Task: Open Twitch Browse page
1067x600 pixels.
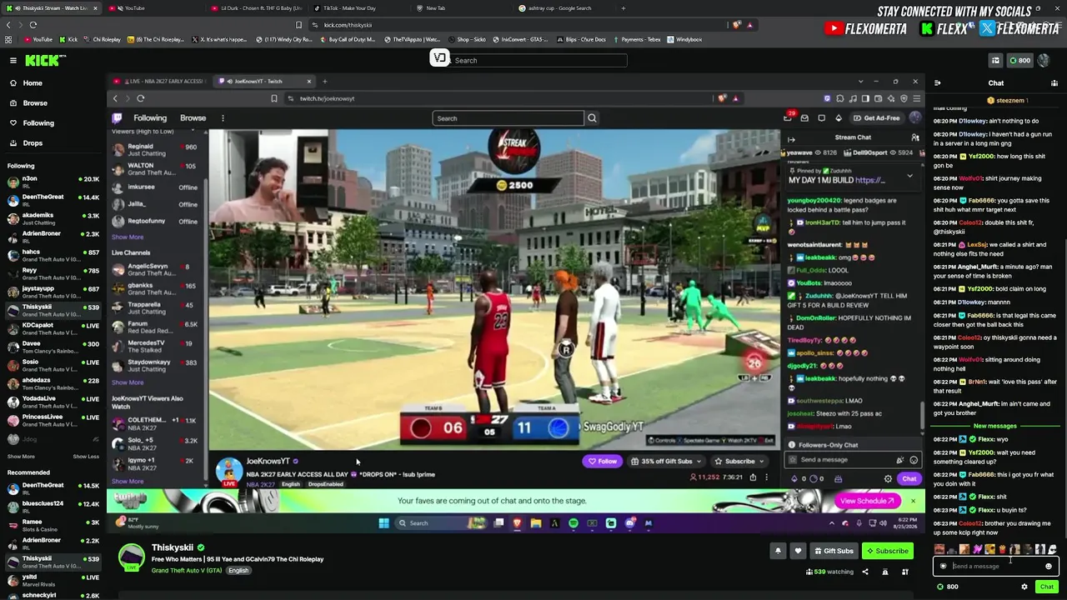Action: 193,118
